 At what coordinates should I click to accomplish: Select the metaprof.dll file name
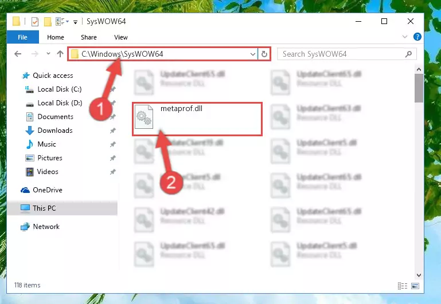point(181,109)
